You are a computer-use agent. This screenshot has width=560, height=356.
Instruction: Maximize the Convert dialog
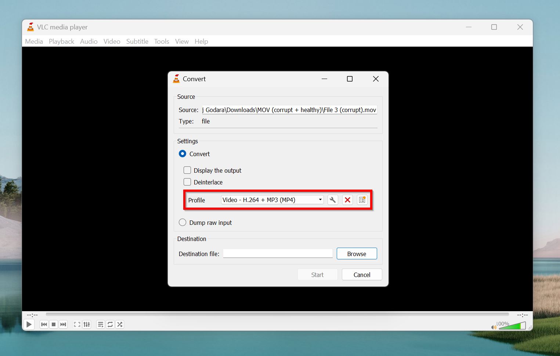pyautogui.click(x=350, y=79)
